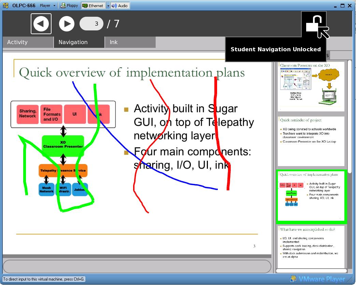This screenshot has height=285, width=356.
Task: Click the Floppy device icon
Action: pyautogui.click(x=69, y=5)
